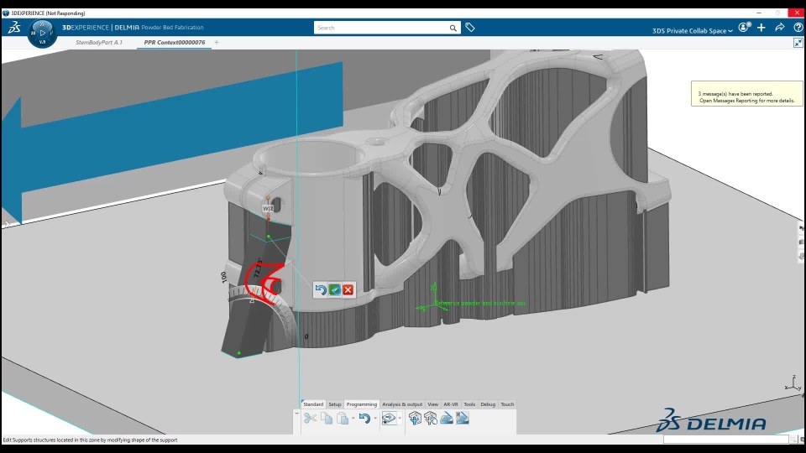Viewport: 806px width, 453px height.
Task: Click the delete scan path icon
Action: 462,419
